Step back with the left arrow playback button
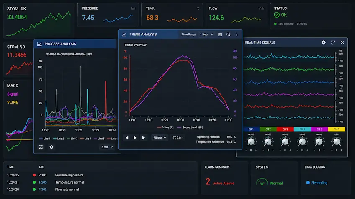The image size is (355, 199). click(127, 138)
